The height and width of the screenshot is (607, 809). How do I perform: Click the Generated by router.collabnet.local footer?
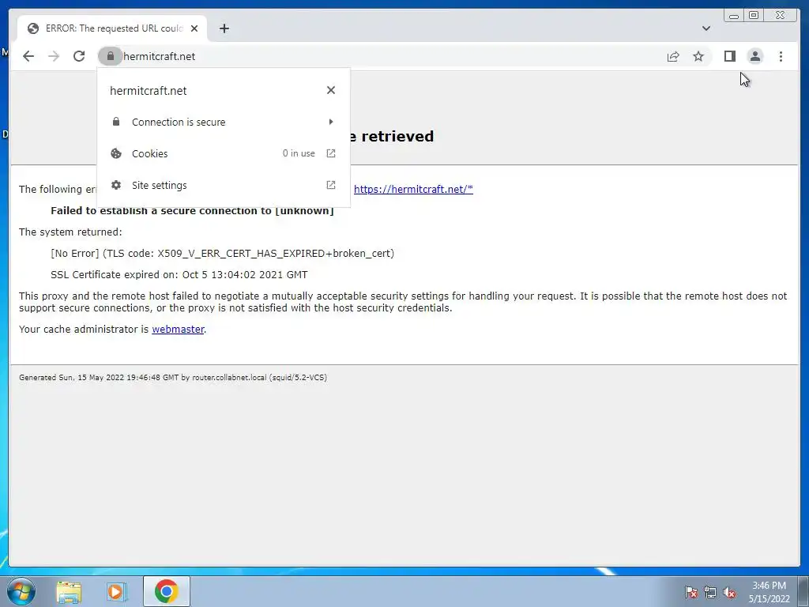coord(173,377)
